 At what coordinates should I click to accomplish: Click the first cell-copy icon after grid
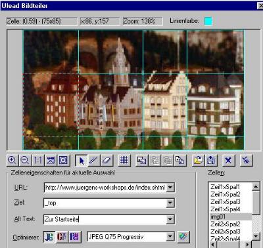point(142,161)
